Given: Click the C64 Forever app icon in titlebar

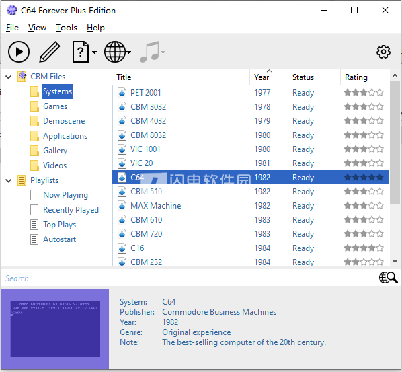Looking at the screenshot, I should point(12,10).
